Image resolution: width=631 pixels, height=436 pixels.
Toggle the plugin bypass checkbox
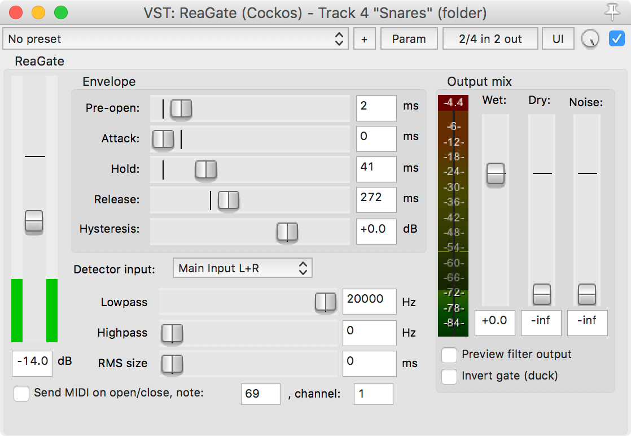tap(616, 39)
